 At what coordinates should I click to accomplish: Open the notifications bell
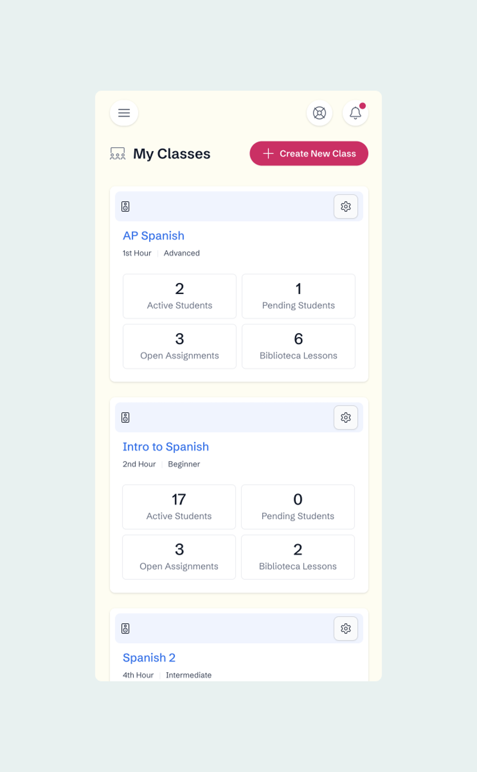pos(355,113)
